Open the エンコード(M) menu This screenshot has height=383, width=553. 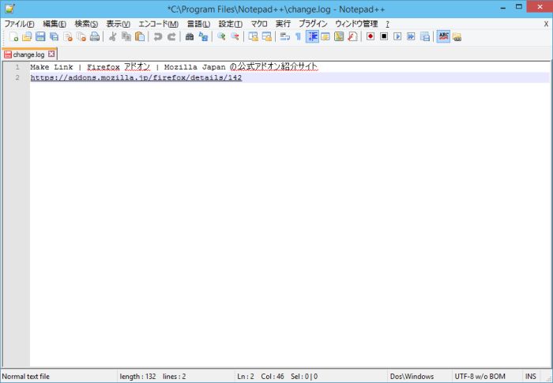click(158, 24)
